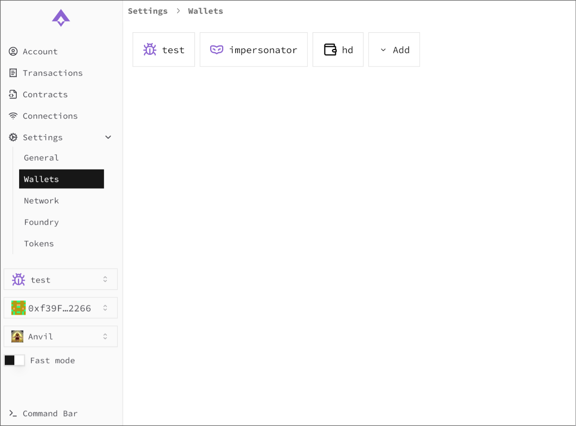Image resolution: width=576 pixels, height=426 pixels.
Task: Open the Tokens settings page
Action: [39, 243]
